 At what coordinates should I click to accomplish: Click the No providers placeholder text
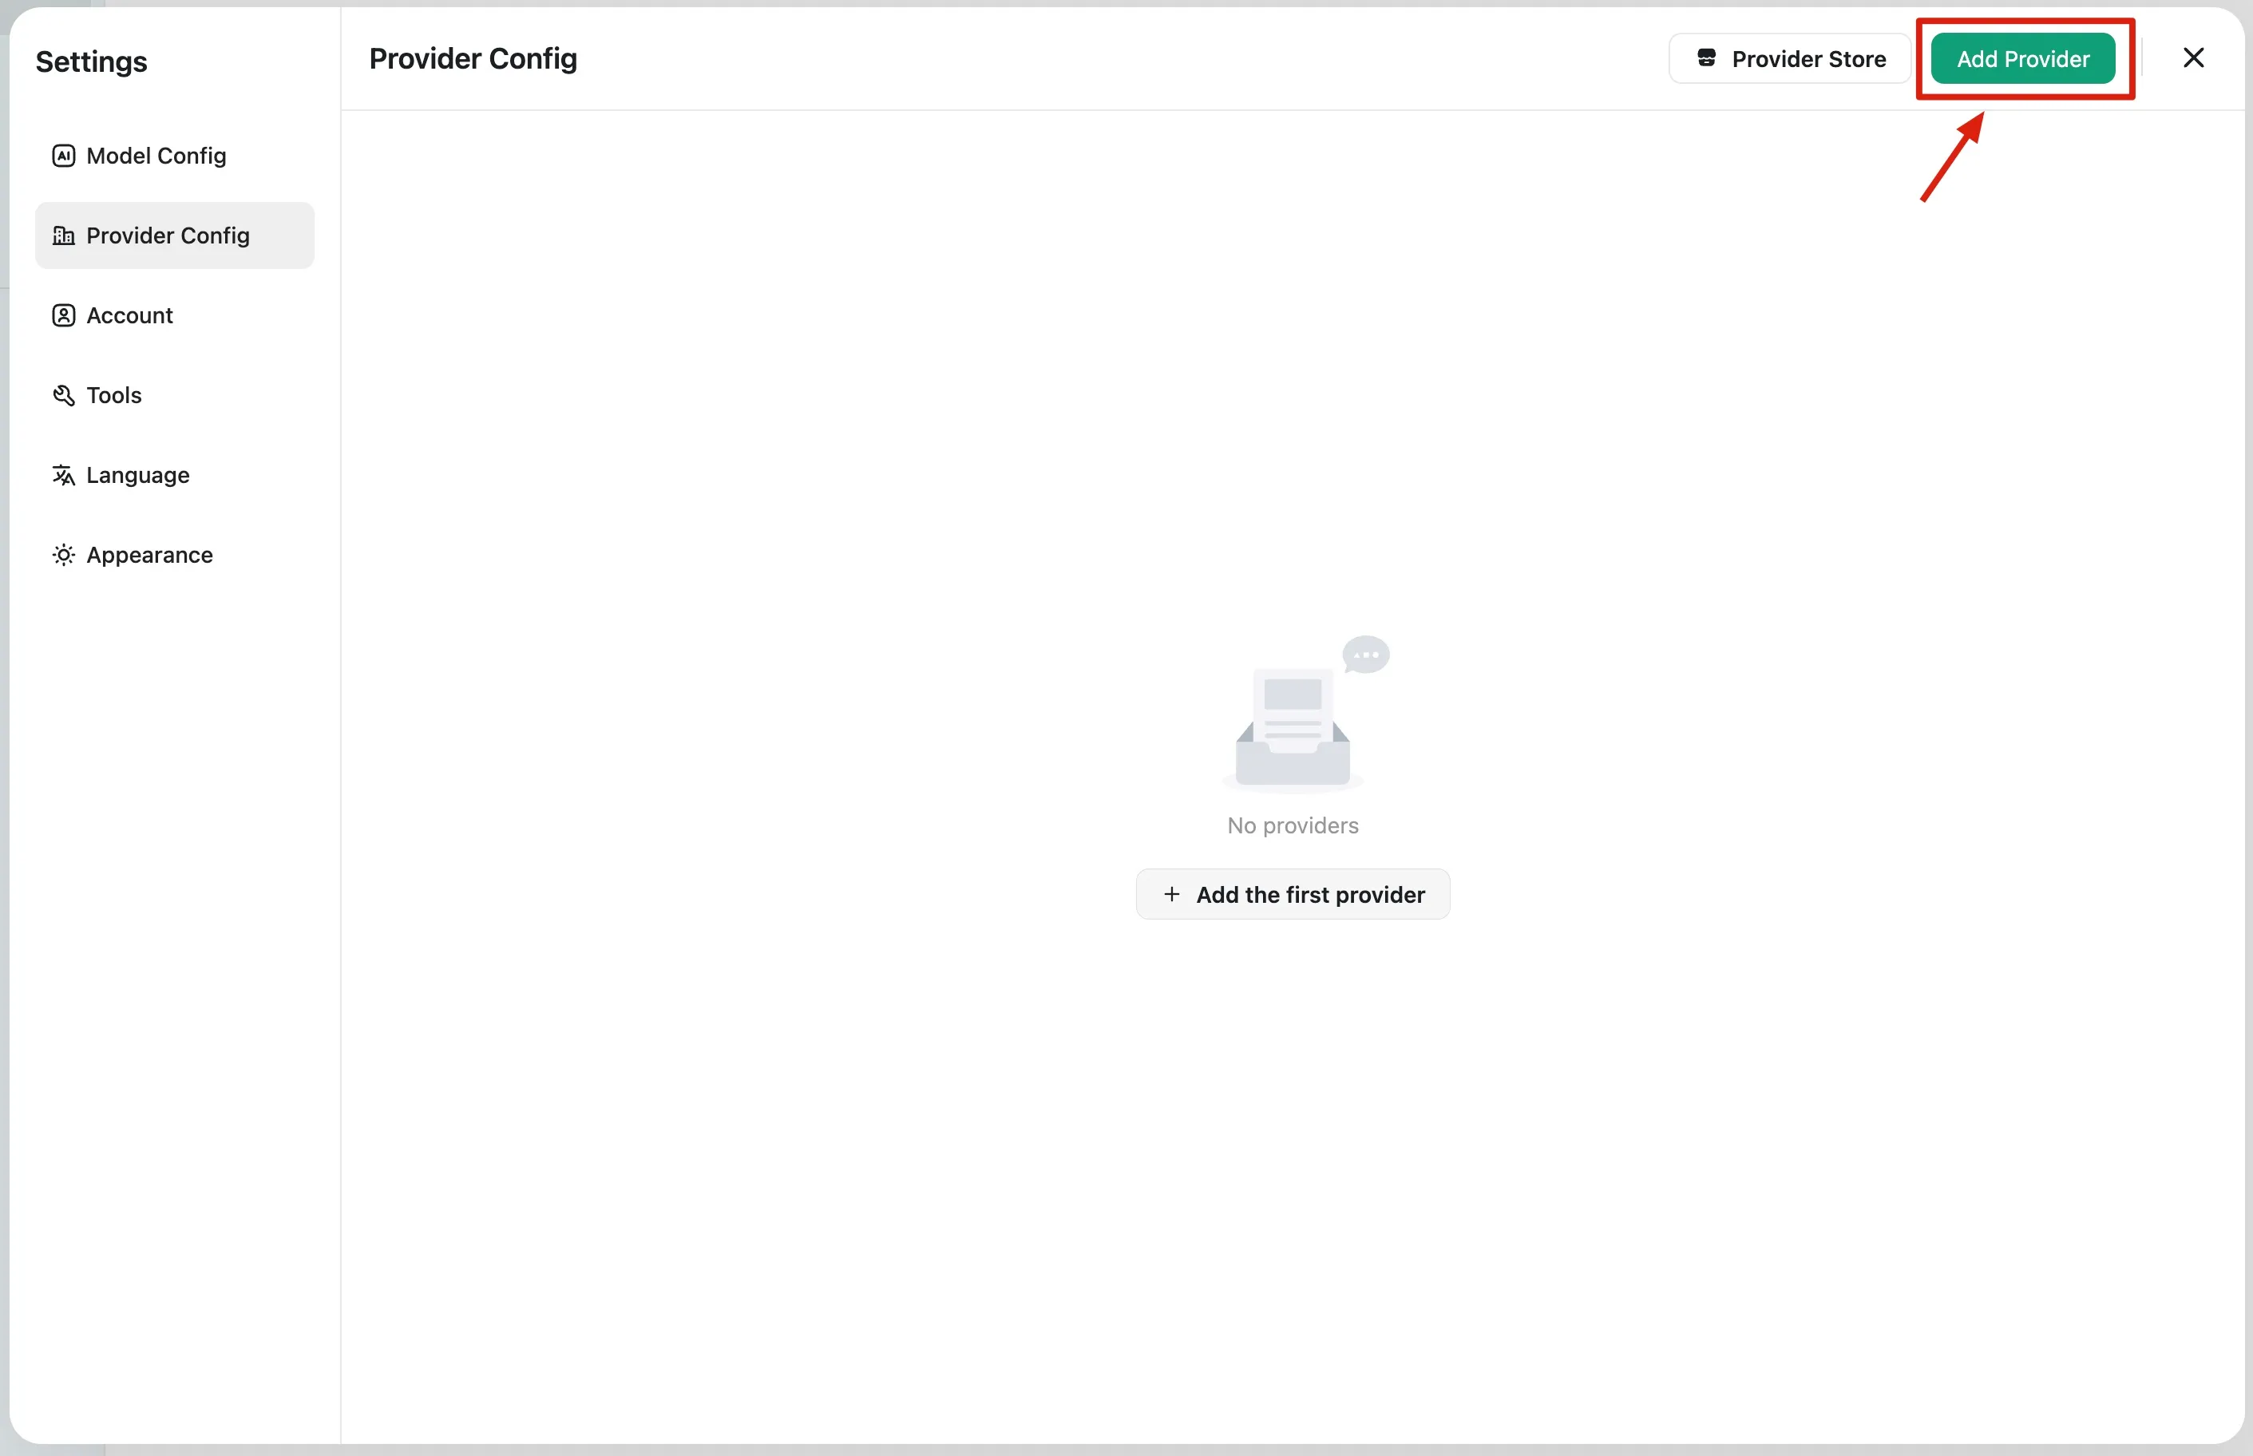click(x=1293, y=825)
